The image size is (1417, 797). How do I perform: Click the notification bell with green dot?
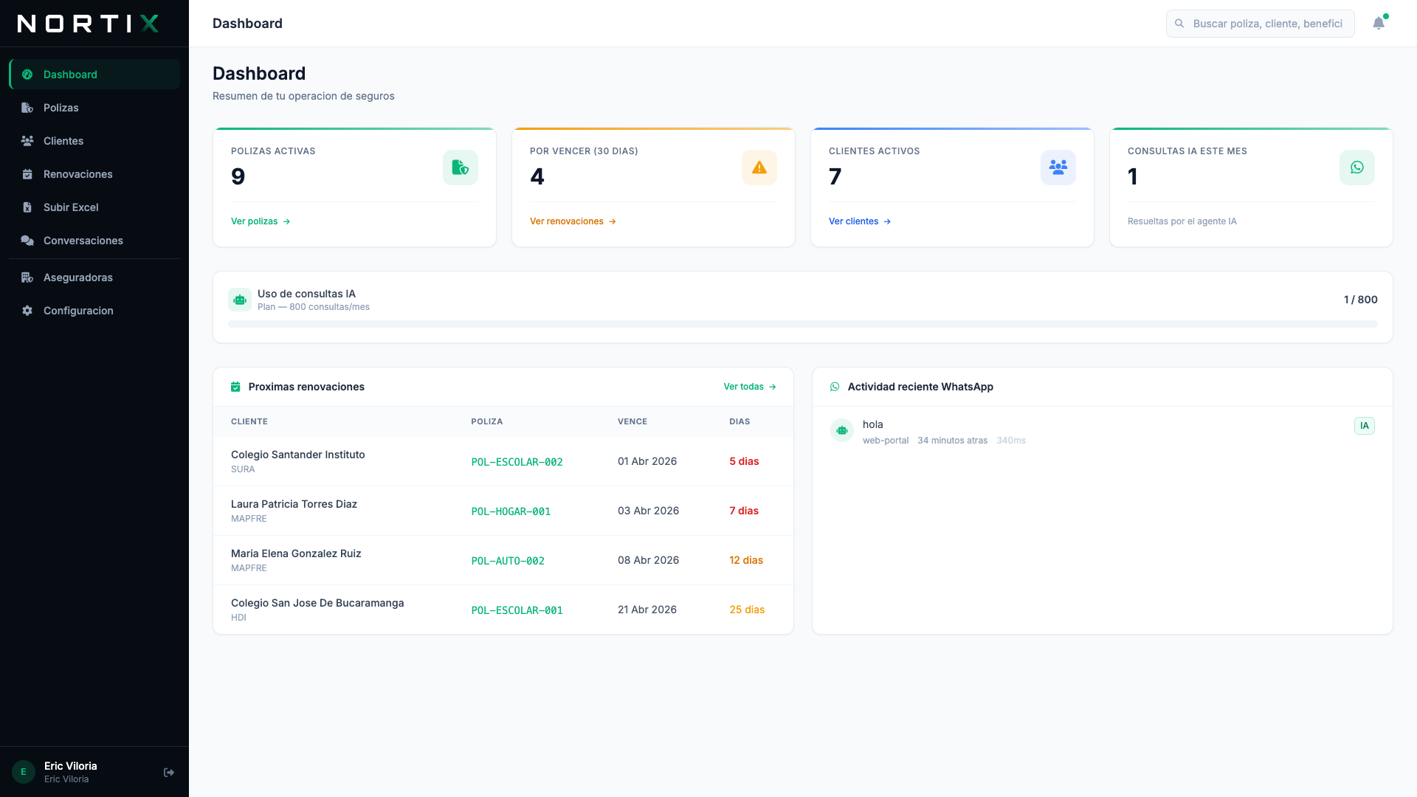[x=1379, y=23]
